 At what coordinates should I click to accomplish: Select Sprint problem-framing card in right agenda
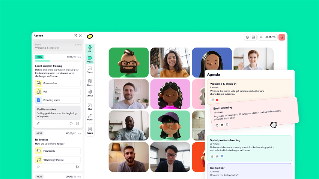tap(250, 148)
